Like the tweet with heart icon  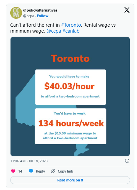[13, 171]
